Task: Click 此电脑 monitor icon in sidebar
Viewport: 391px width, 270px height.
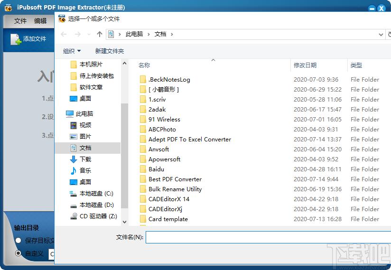Action: click(70, 114)
